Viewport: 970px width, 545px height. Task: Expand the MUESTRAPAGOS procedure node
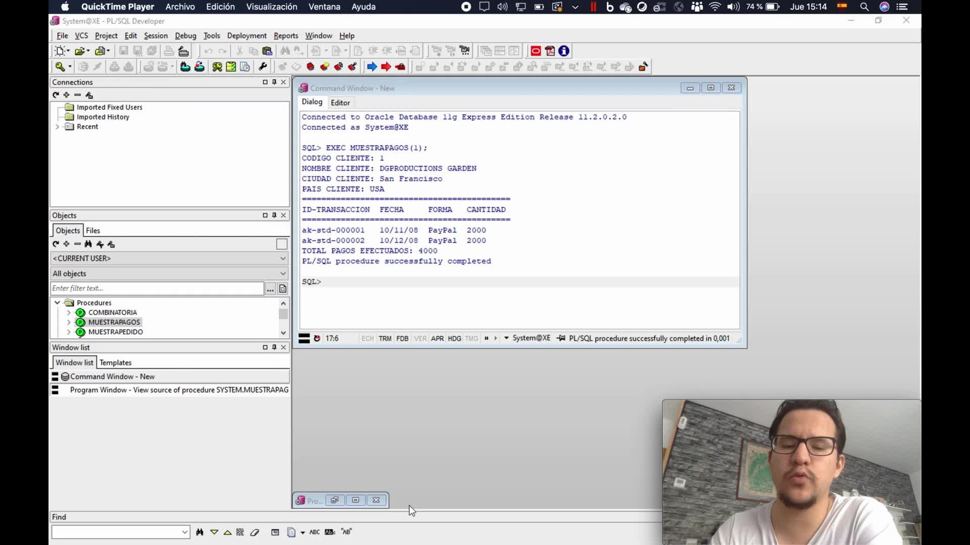point(69,322)
